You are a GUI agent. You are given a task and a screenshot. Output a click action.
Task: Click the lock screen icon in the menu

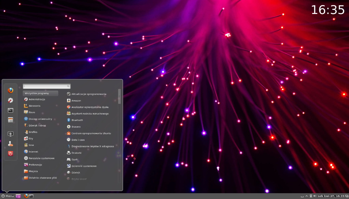pyautogui.click(x=11, y=134)
